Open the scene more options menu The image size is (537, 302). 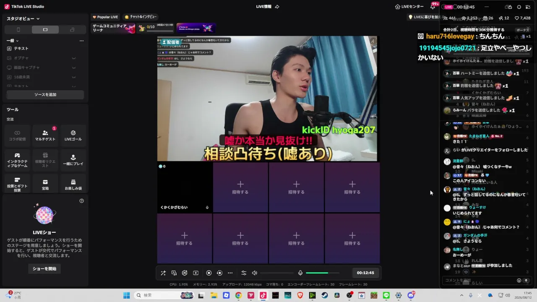click(81, 41)
